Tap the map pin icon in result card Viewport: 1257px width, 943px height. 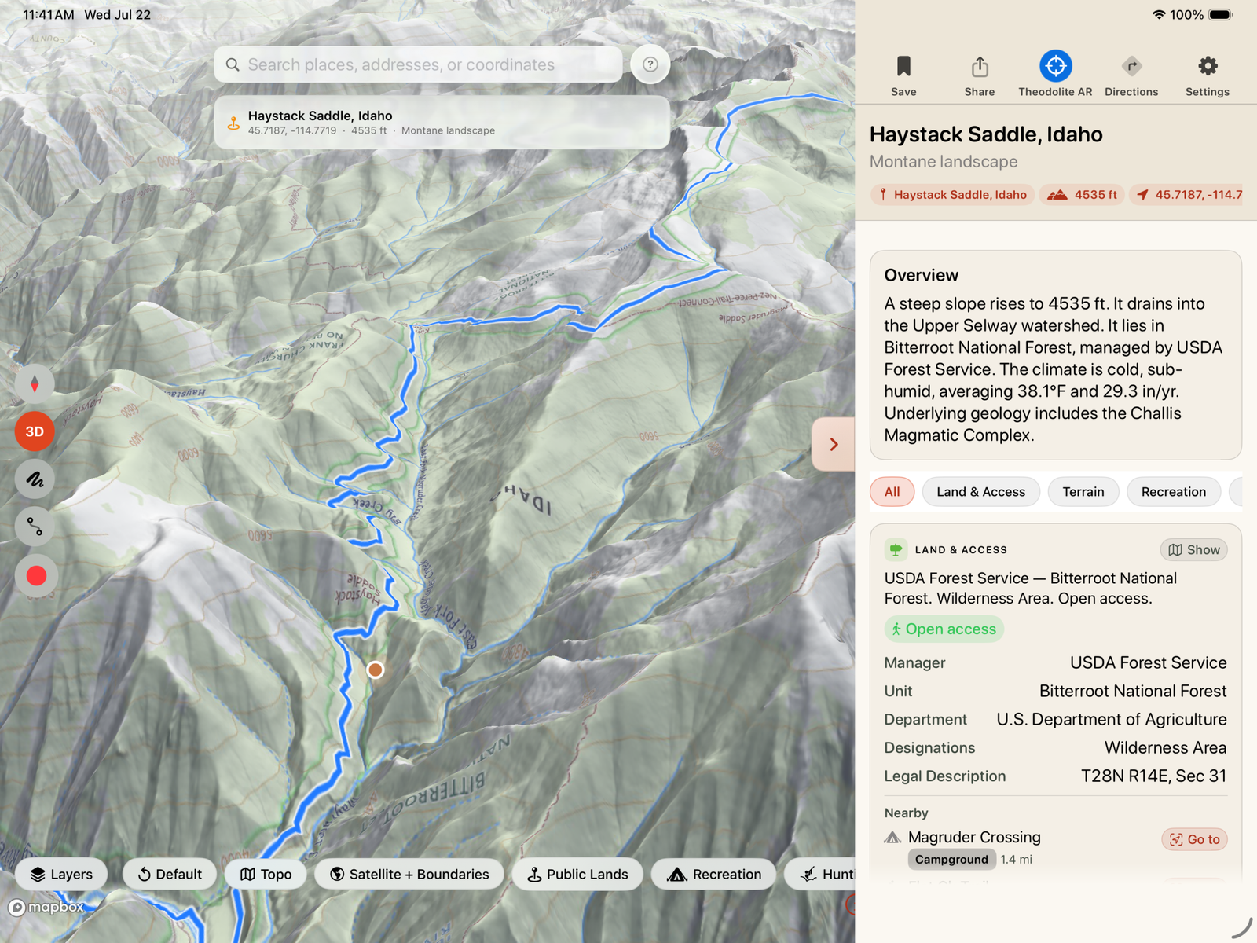tap(233, 123)
